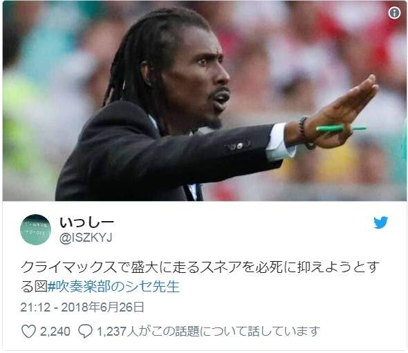Open the いっしー profile avatar
The height and width of the screenshot is (353, 408).
[x=35, y=230]
